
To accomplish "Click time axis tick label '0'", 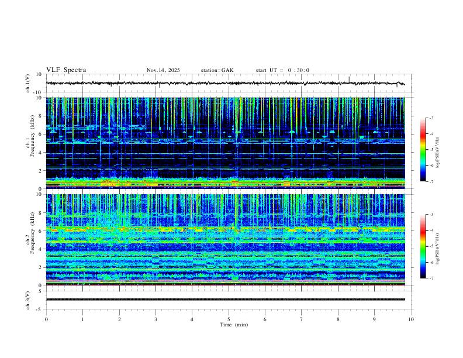I will pyautogui.click(x=46, y=319).
